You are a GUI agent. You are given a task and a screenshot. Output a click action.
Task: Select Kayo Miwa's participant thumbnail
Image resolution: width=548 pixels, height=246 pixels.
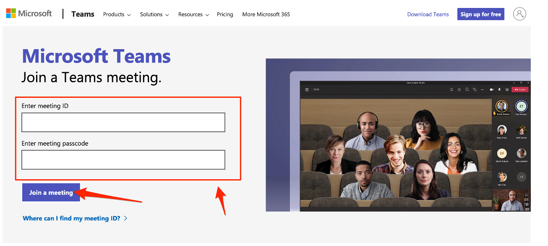click(x=501, y=131)
